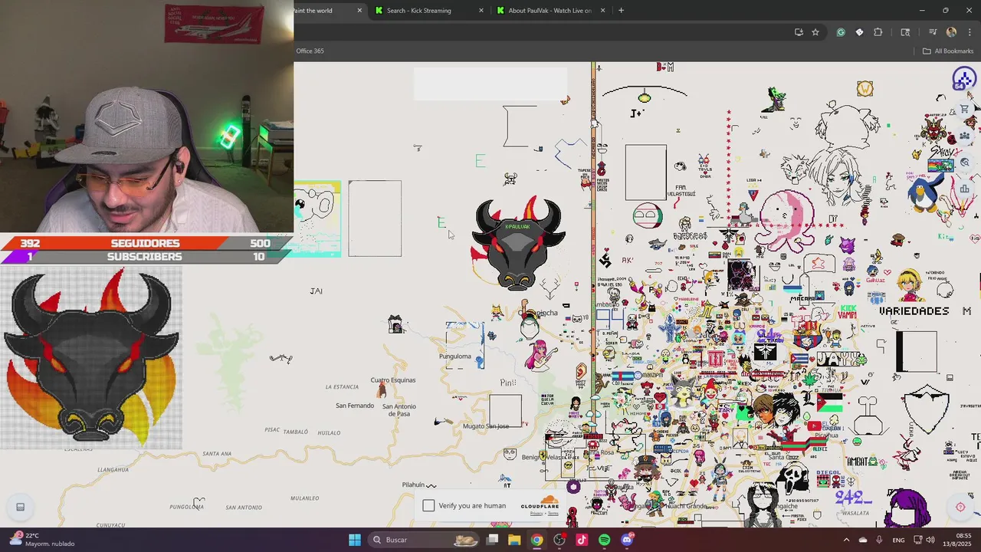Open the Wplace user level badge
This screenshot has width=981, height=552.
[x=963, y=79]
